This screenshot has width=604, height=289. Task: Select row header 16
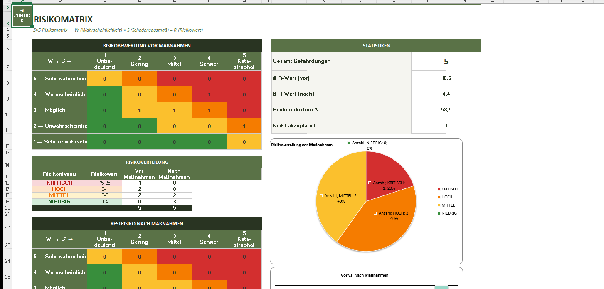point(7,183)
